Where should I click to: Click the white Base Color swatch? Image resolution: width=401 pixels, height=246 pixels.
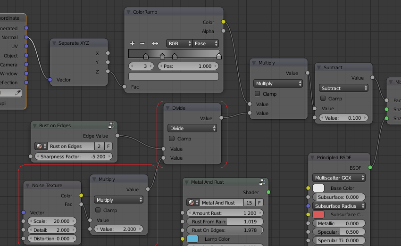click(x=318, y=188)
